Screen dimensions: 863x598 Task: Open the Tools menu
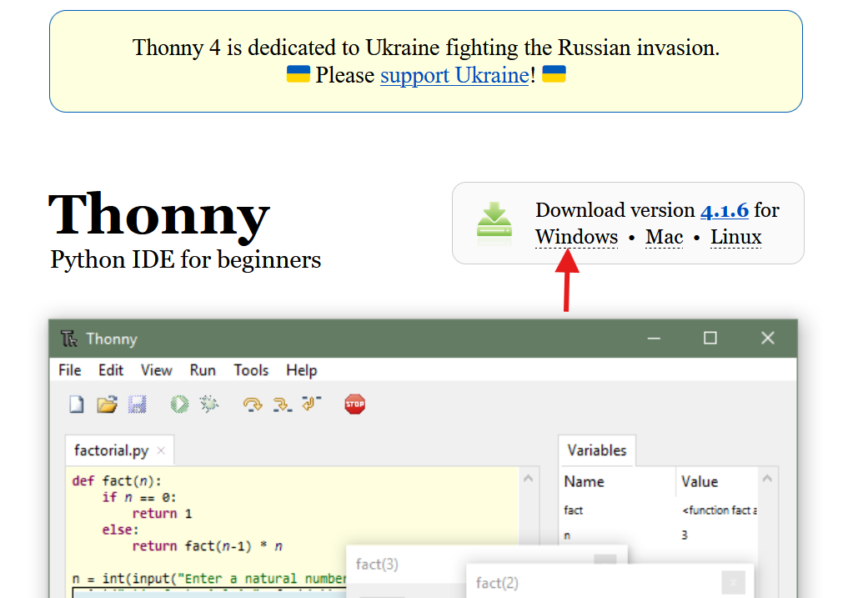pos(251,370)
